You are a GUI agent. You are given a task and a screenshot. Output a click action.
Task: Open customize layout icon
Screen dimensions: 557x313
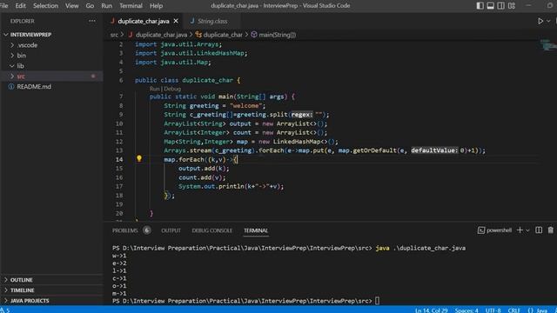[x=512, y=6]
